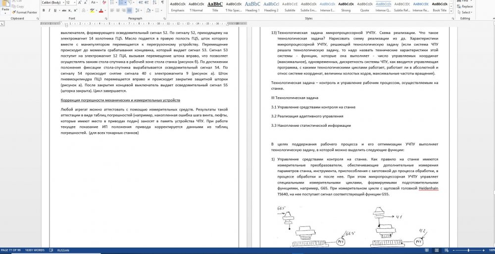Align text right
The image size is (495, 254).
click(x=124, y=10)
